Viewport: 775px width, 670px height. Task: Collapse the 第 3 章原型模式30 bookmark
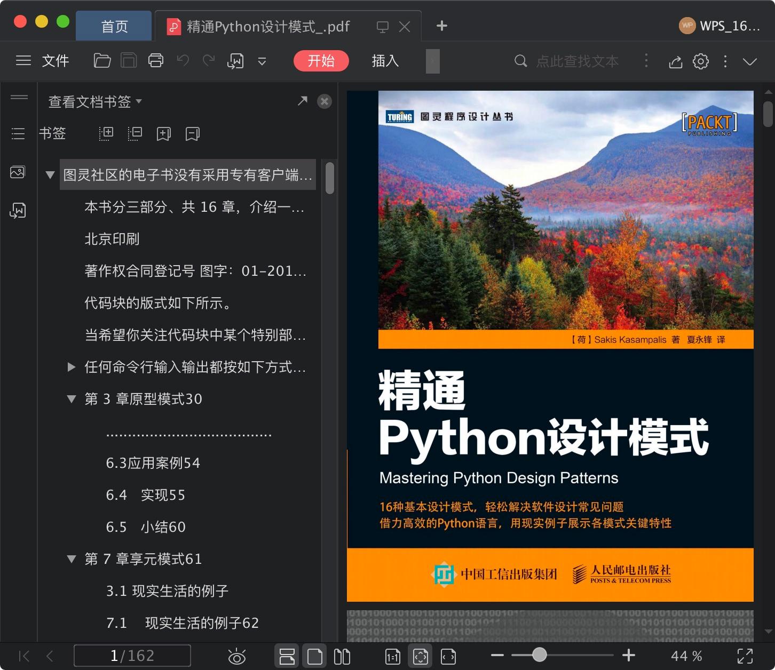(71, 399)
